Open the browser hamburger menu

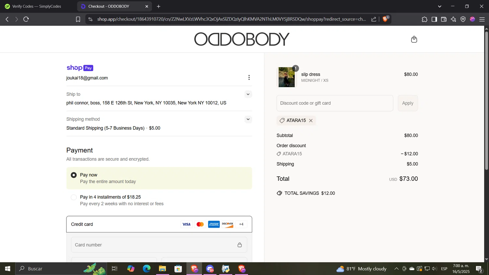(482, 20)
